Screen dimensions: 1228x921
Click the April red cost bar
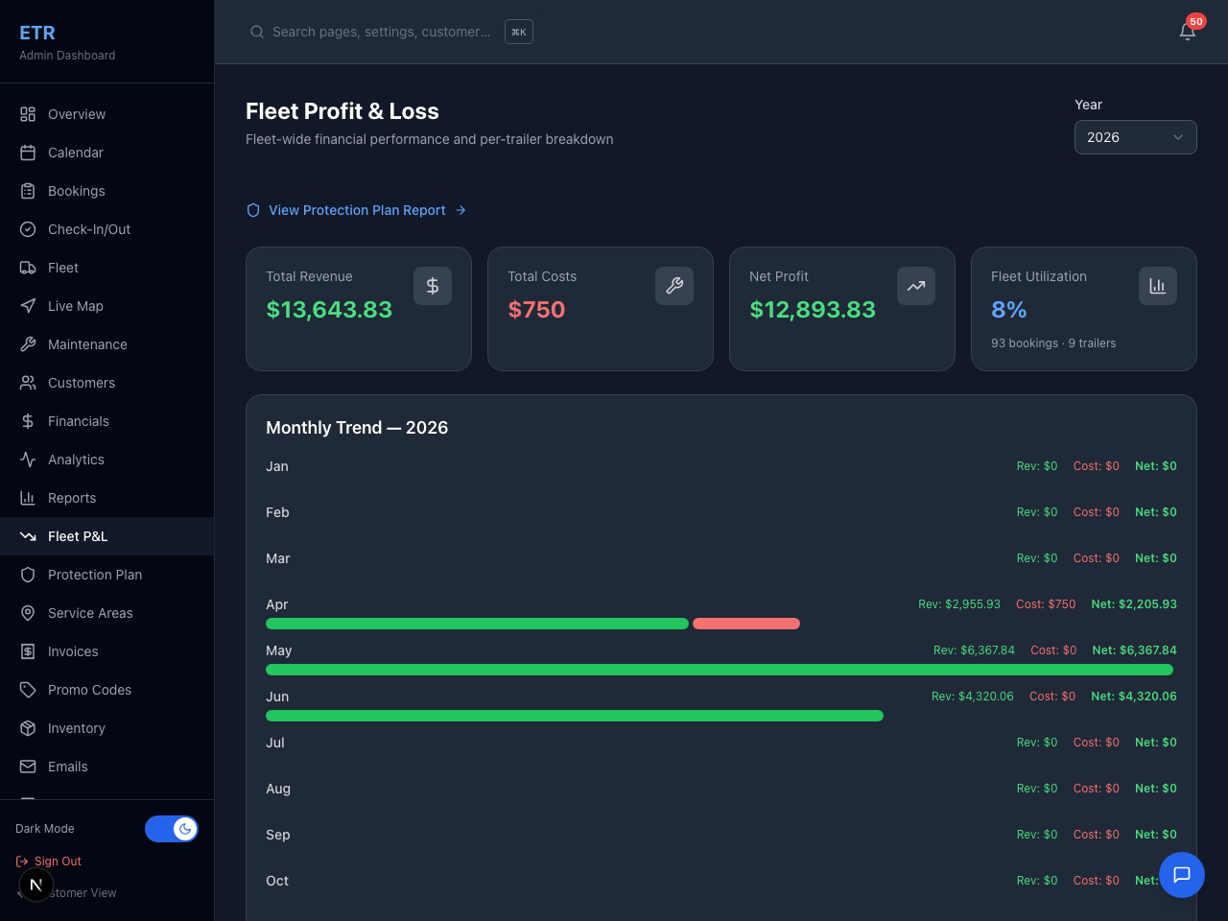point(746,624)
